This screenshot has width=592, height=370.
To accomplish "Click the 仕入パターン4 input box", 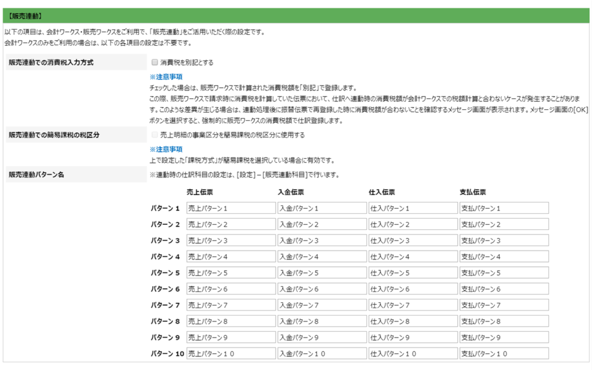I will [412, 257].
